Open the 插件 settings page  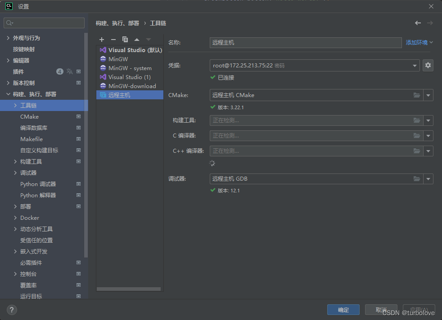pyautogui.click(x=18, y=71)
